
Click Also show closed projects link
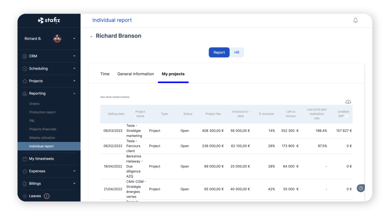(115, 97)
